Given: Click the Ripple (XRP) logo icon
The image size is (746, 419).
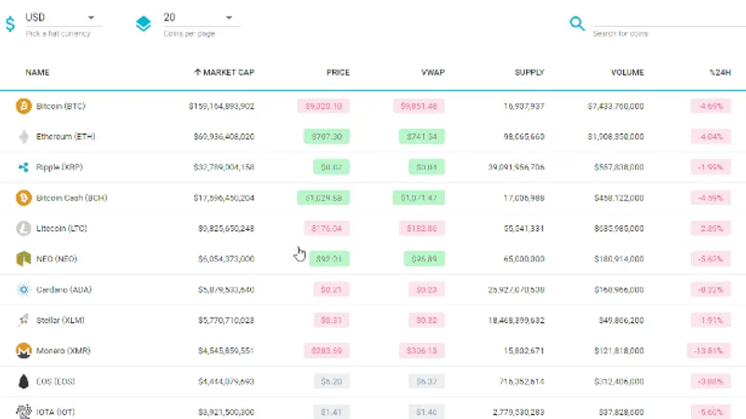Looking at the screenshot, I should coord(23,168).
